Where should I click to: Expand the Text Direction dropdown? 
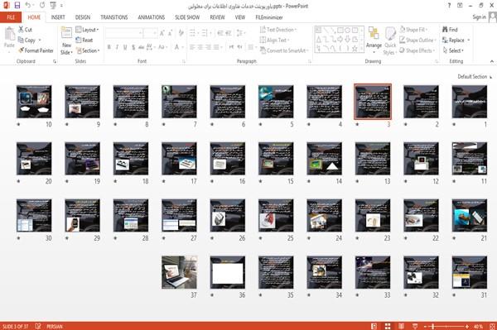click(x=278, y=30)
